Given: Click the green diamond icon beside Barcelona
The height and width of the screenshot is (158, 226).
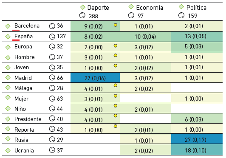Looking at the screenshot, I should tap(8, 26).
